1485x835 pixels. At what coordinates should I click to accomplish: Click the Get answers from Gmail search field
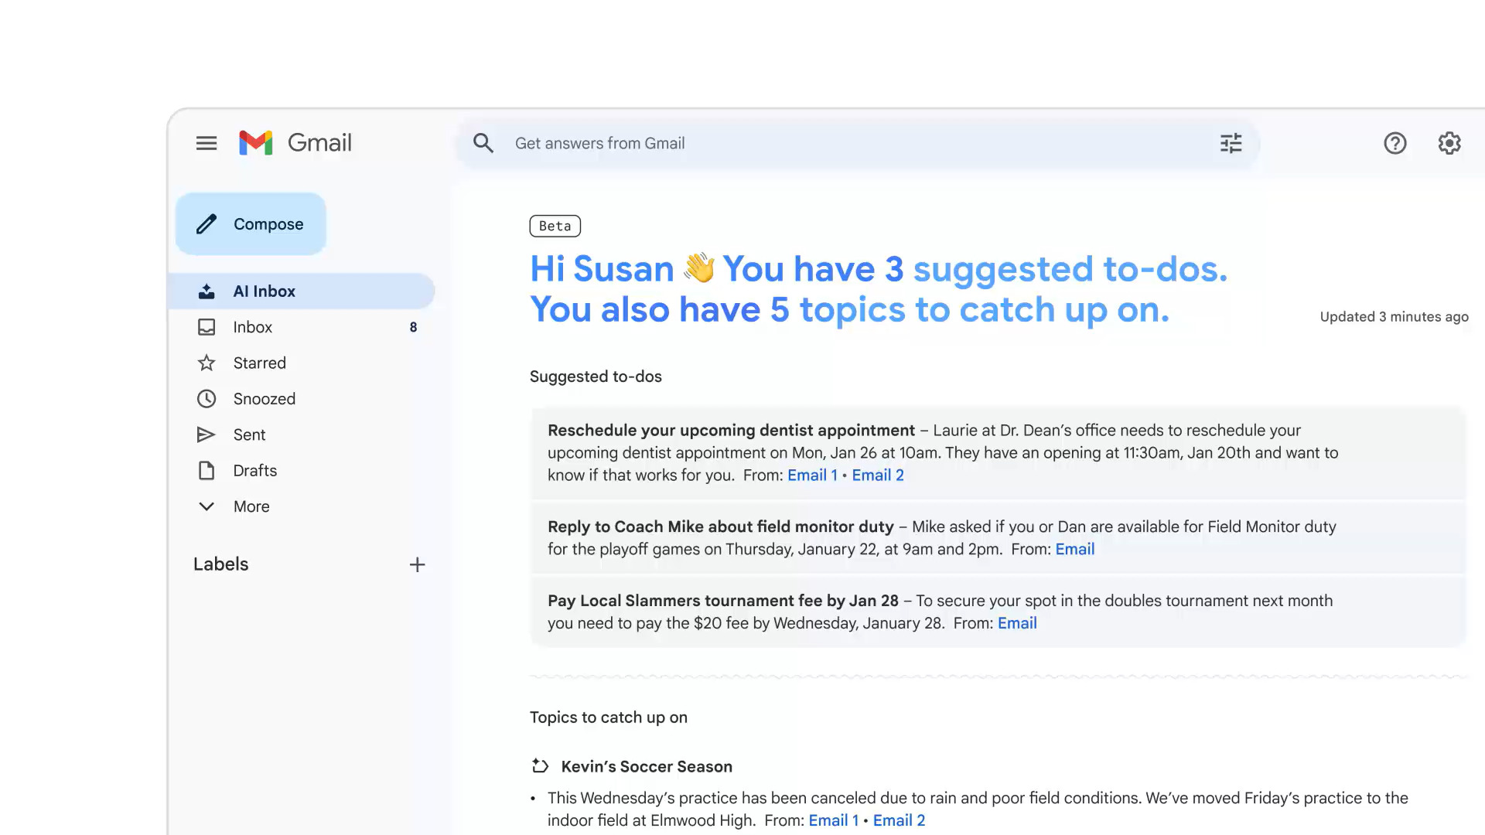click(696, 143)
